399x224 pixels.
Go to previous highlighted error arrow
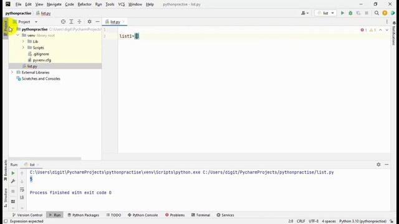tap(380, 30)
